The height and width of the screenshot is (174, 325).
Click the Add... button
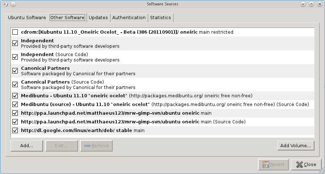(27, 146)
